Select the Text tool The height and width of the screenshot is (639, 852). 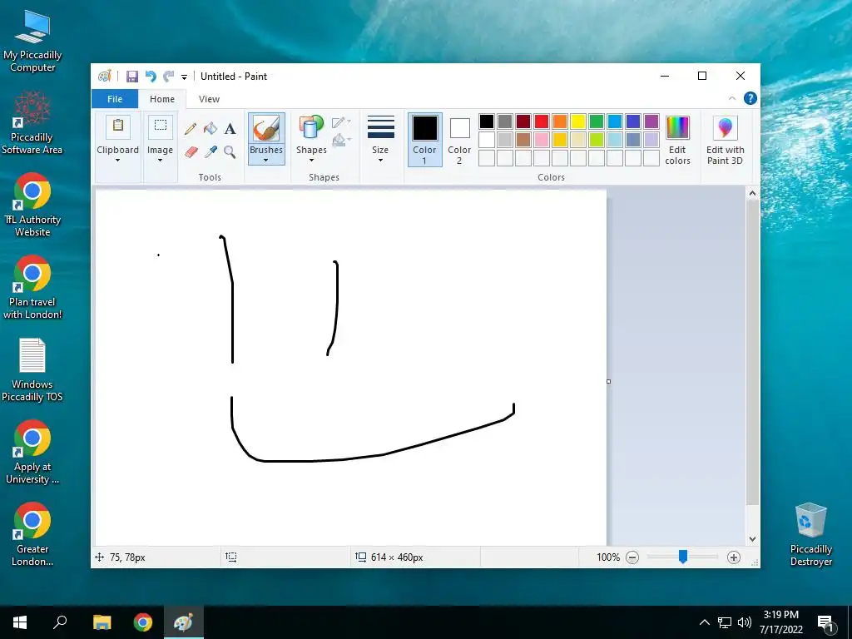tap(230, 129)
